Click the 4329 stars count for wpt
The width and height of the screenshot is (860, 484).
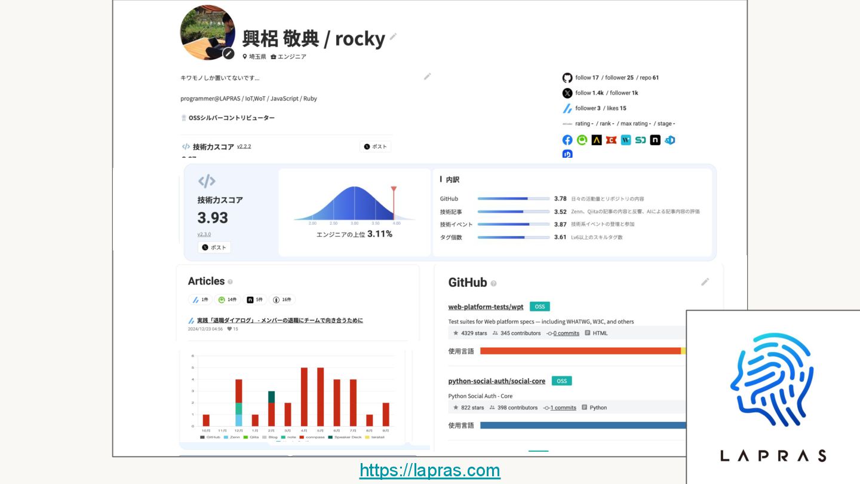474,333
